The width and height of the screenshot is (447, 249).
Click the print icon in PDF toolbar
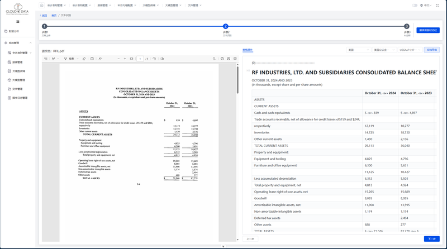tap(222, 59)
